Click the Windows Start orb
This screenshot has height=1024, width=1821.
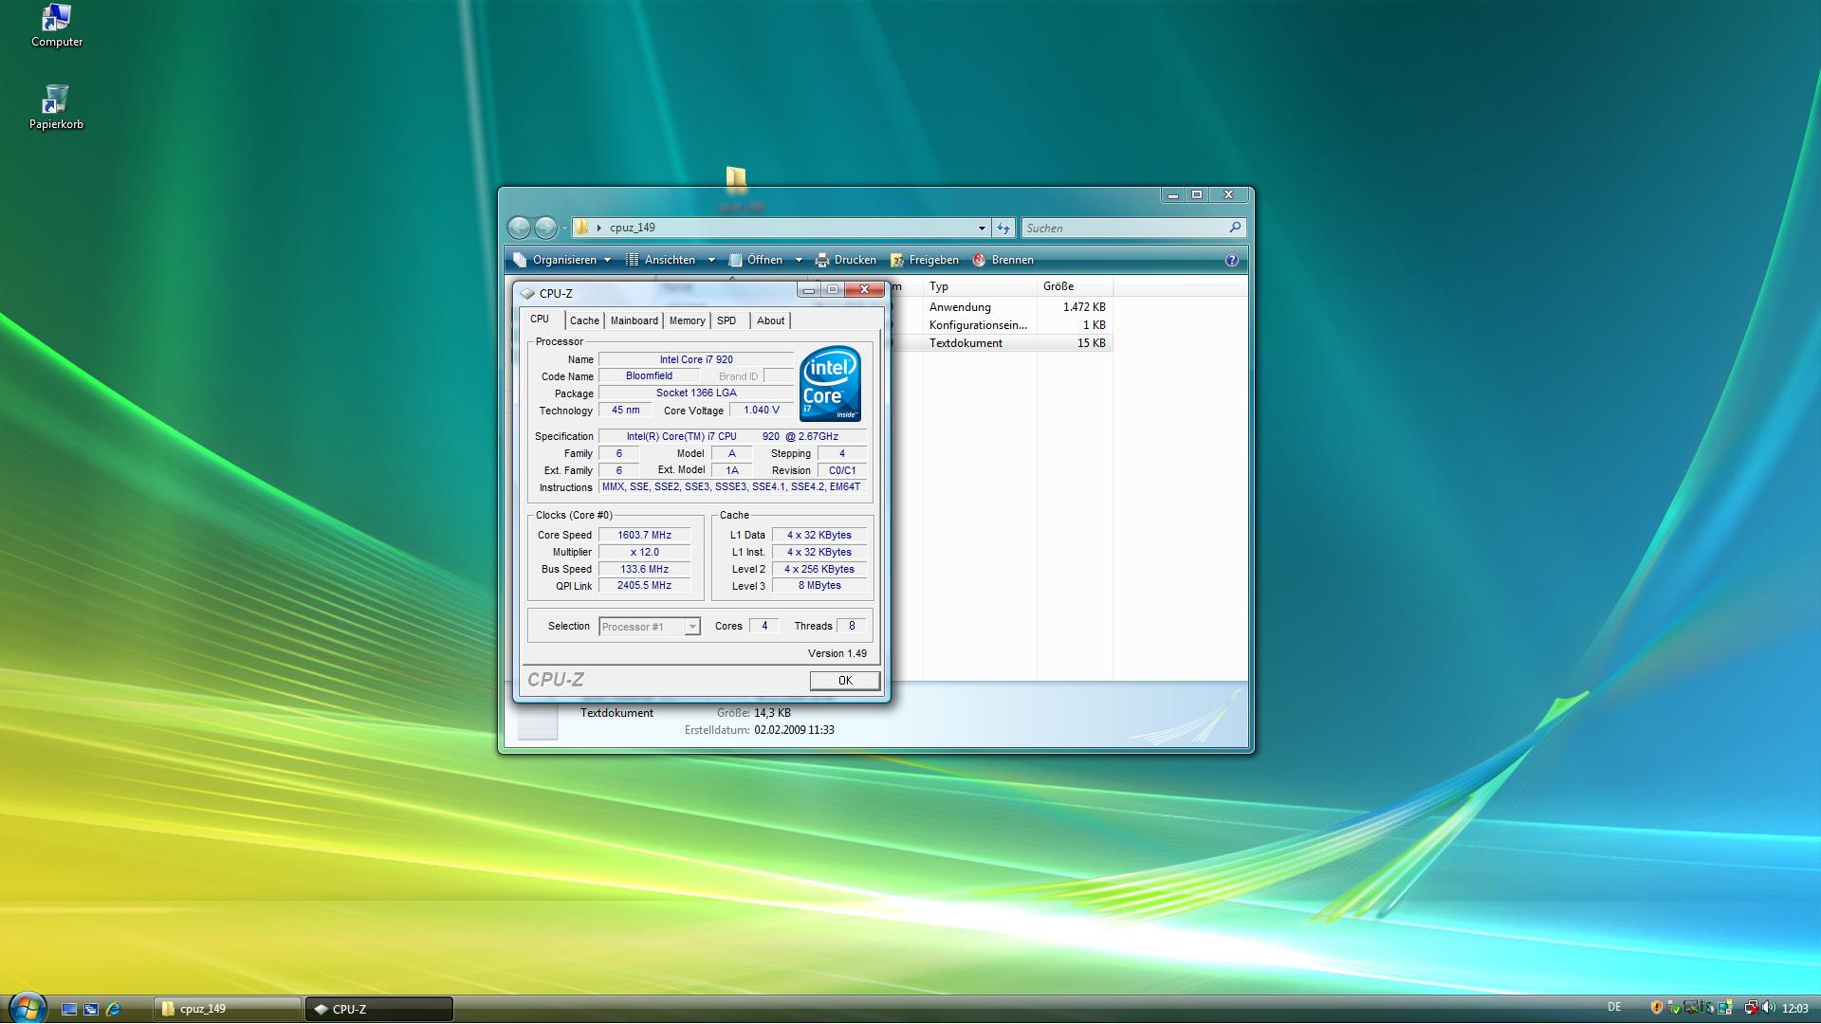pyautogui.click(x=27, y=1007)
